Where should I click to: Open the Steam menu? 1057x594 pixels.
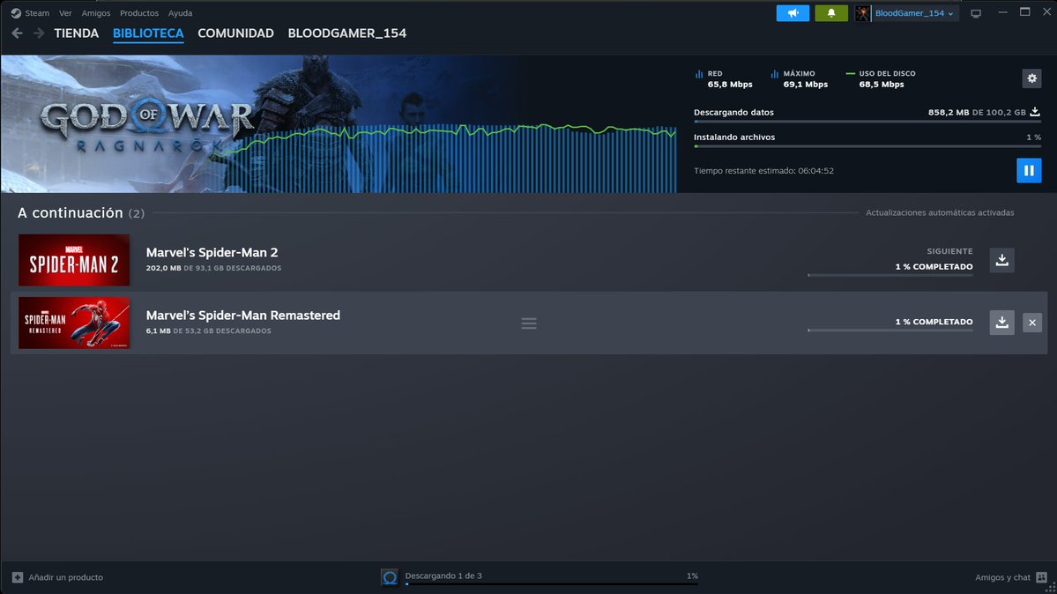point(37,13)
